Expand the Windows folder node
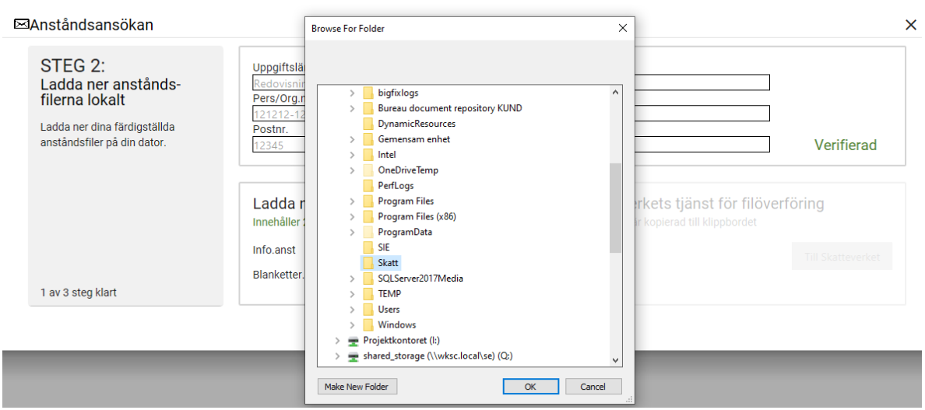Screen dimensions: 925x410 click(352, 324)
